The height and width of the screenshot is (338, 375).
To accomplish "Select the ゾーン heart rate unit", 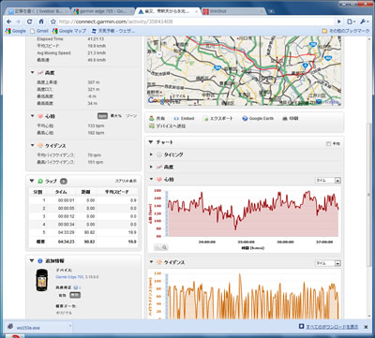I will click(x=131, y=116).
